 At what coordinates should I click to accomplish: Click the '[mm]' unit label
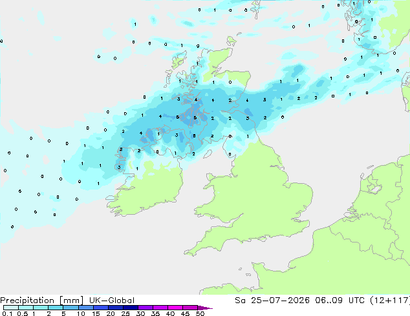pos(71,301)
